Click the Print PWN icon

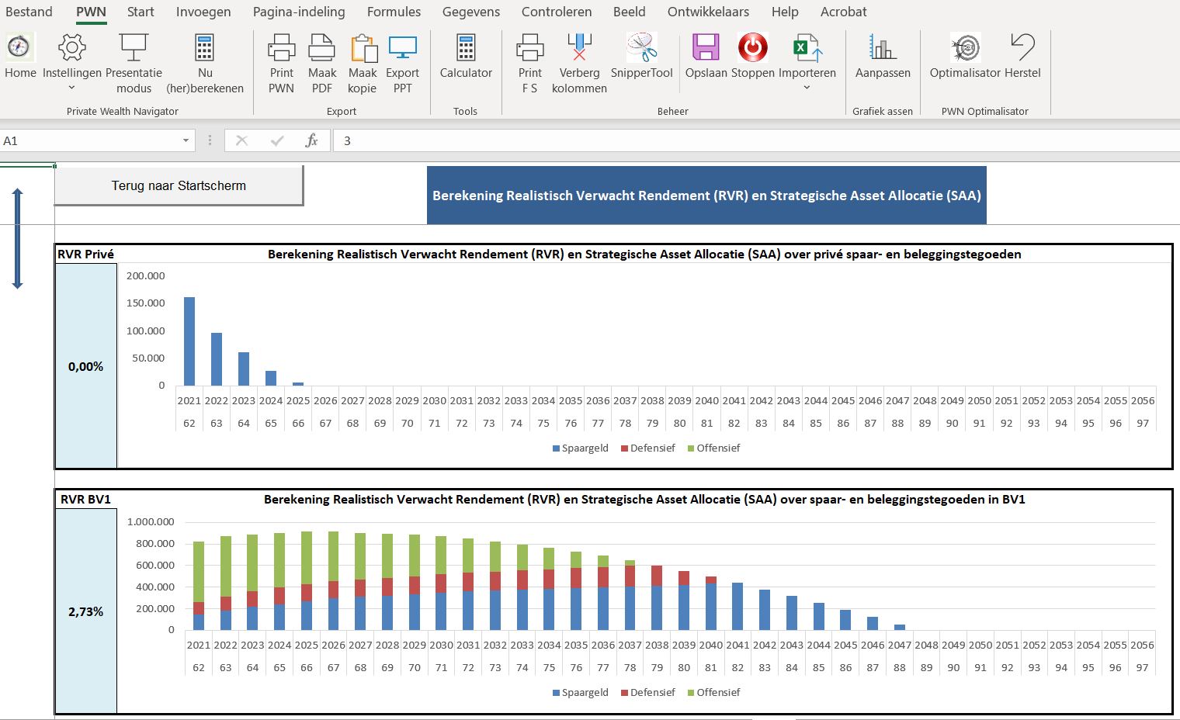pyautogui.click(x=281, y=48)
